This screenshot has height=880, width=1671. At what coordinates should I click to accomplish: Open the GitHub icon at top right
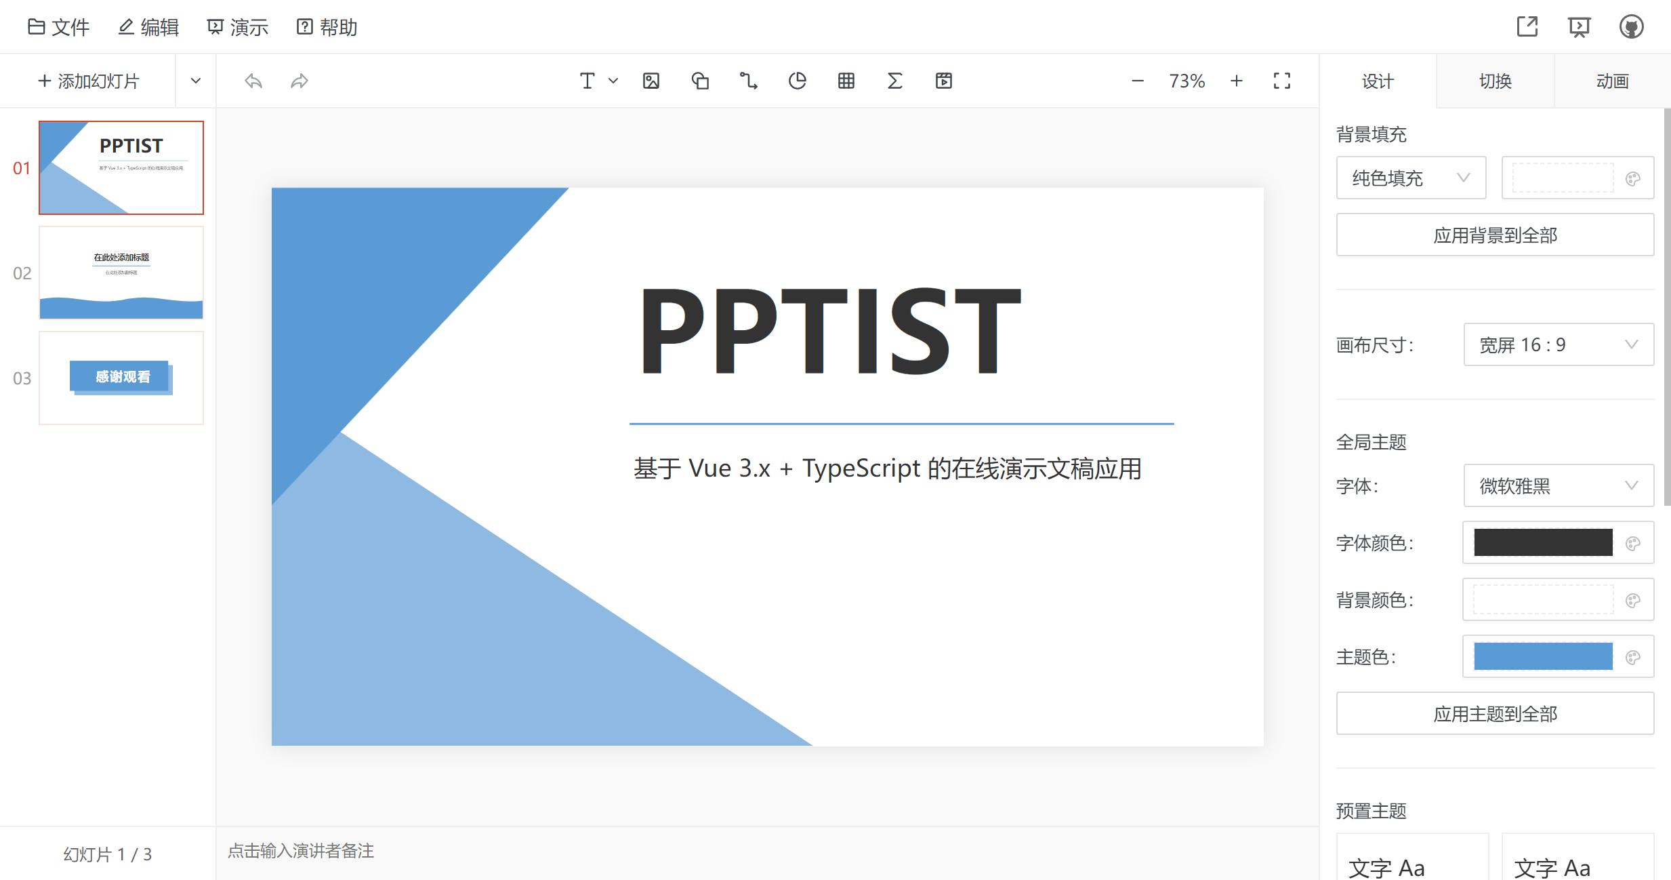click(1632, 27)
